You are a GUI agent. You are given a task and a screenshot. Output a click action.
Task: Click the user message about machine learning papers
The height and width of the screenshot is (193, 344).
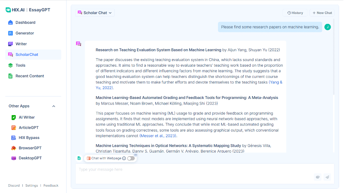click(270, 27)
